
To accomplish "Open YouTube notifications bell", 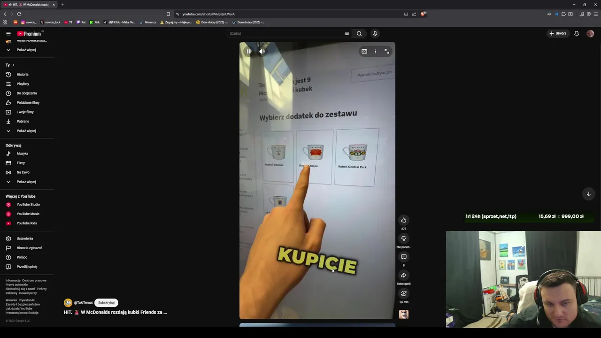I will pyautogui.click(x=577, y=33).
